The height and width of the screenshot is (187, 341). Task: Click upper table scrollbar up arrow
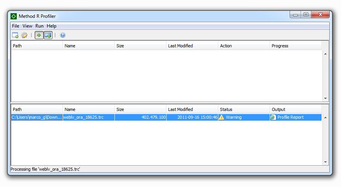pyautogui.click(x=325, y=54)
